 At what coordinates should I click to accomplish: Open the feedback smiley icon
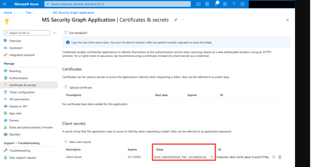click(242, 4)
